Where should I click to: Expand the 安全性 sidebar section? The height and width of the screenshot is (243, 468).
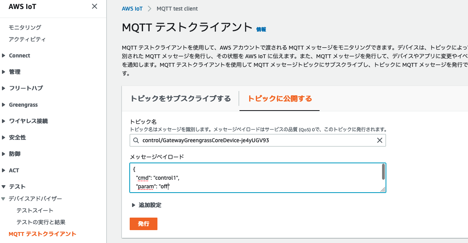point(17,138)
